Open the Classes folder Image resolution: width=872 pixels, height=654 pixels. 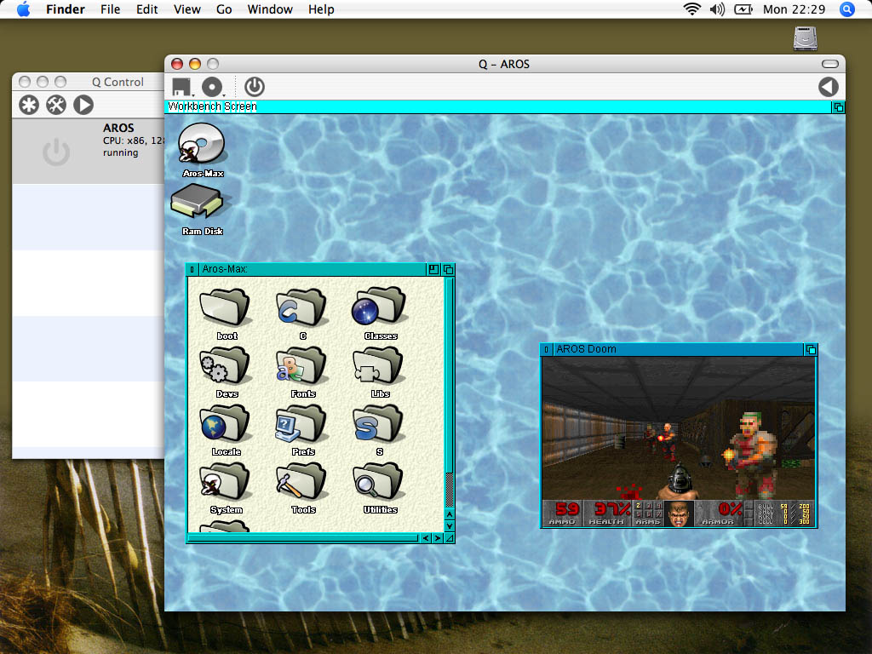(x=379, y=313)
